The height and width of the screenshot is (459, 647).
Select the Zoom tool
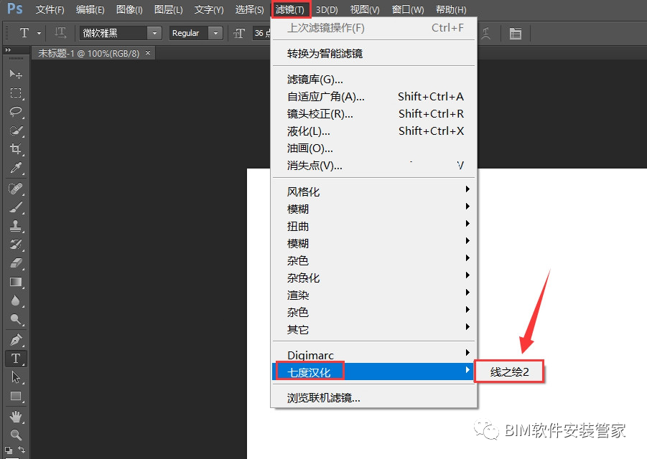tap(16, 435)
